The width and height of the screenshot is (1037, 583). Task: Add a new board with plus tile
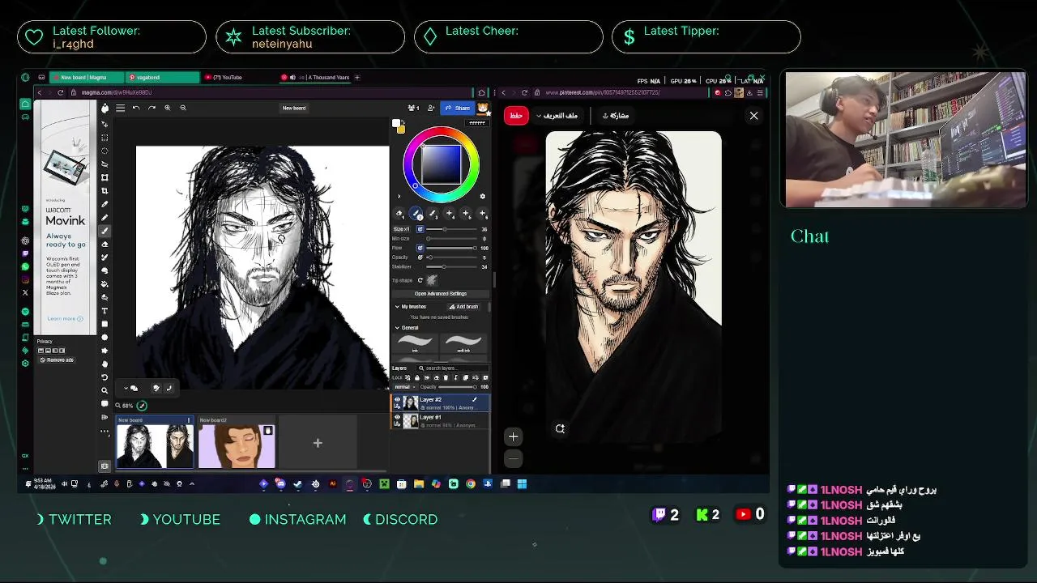[318, 443]
